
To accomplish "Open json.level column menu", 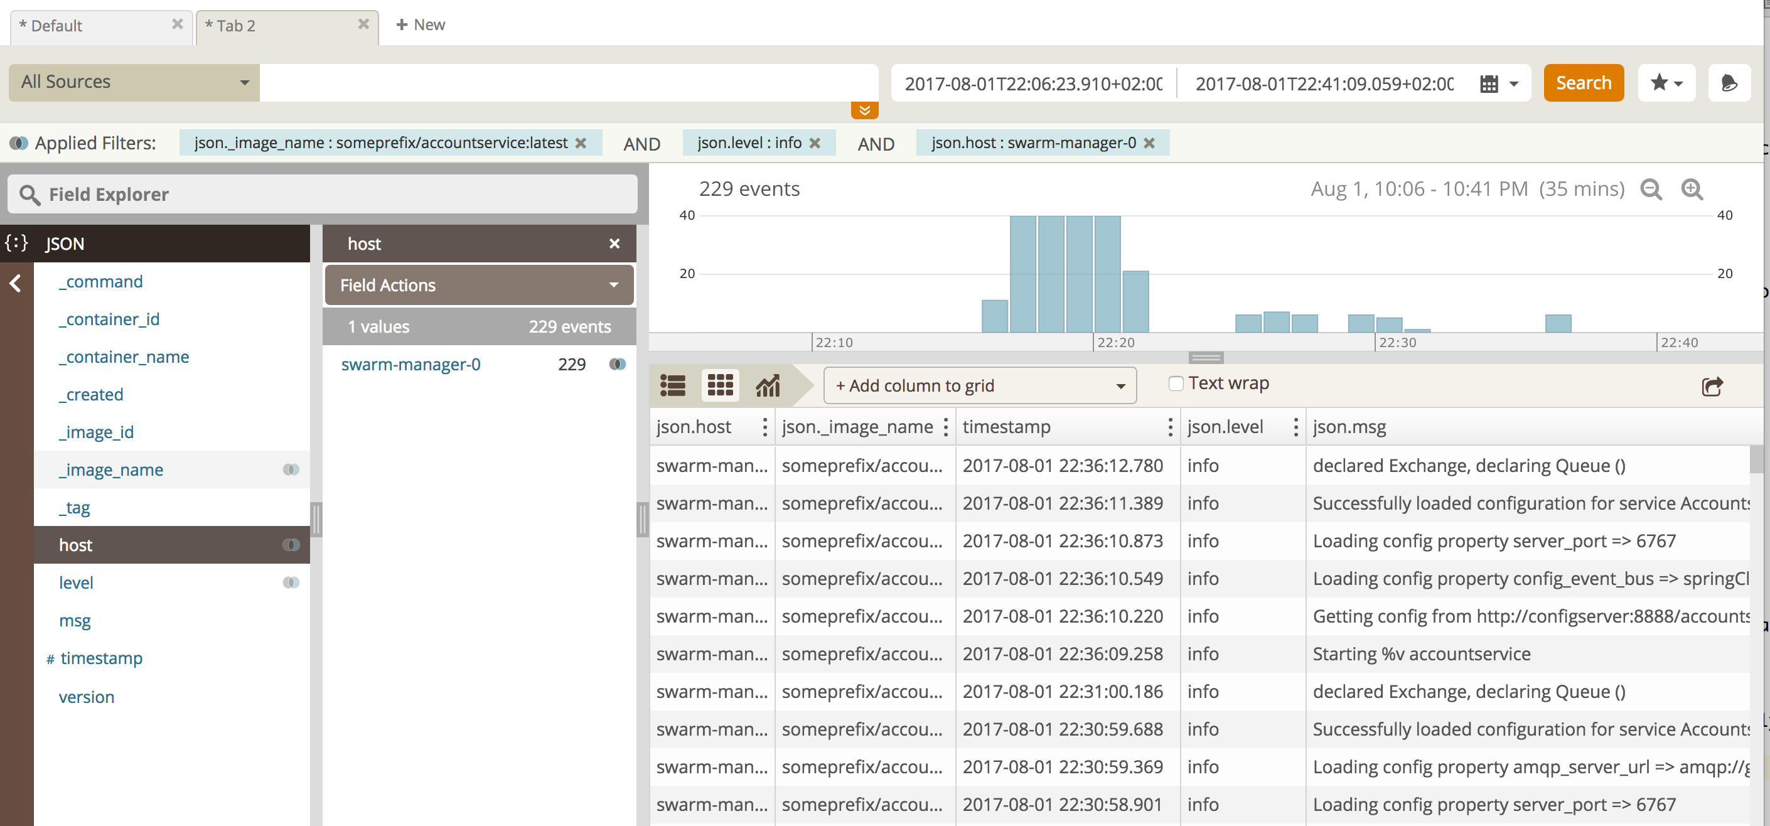I will [x=1295, y=427].
